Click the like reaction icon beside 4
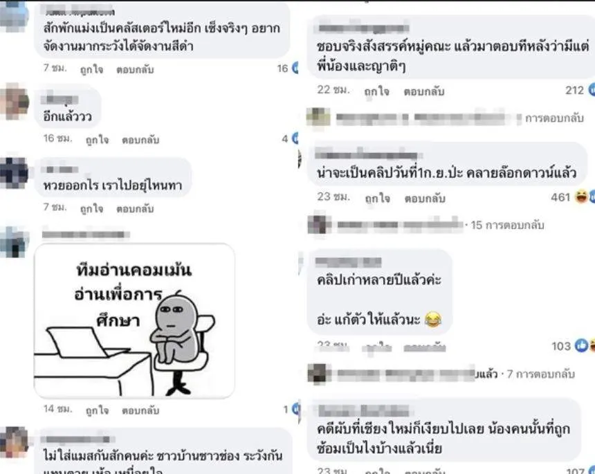 pos(295,138)
